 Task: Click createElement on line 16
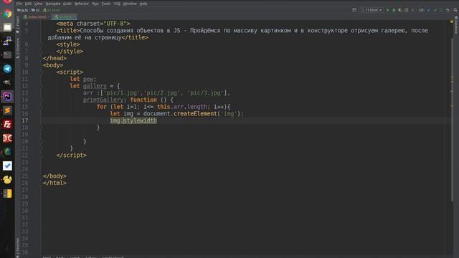pyautogui.click(x=195, y=113)
